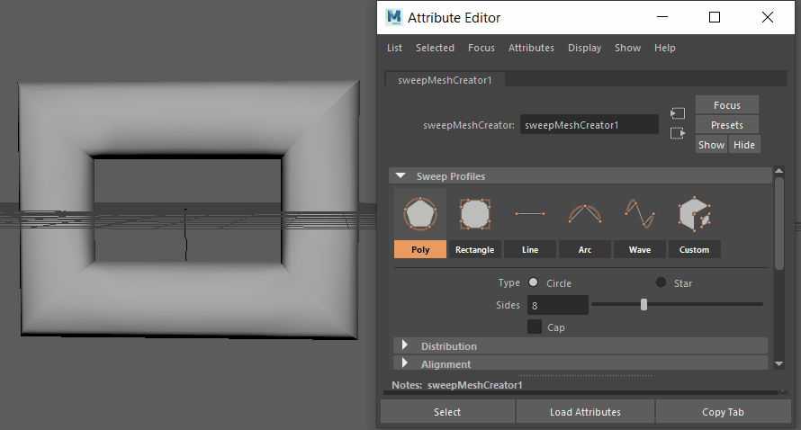Click the Arc label button
Viewport: 801px width, 430px height.
pyautogui.click(x=585, y=250)
